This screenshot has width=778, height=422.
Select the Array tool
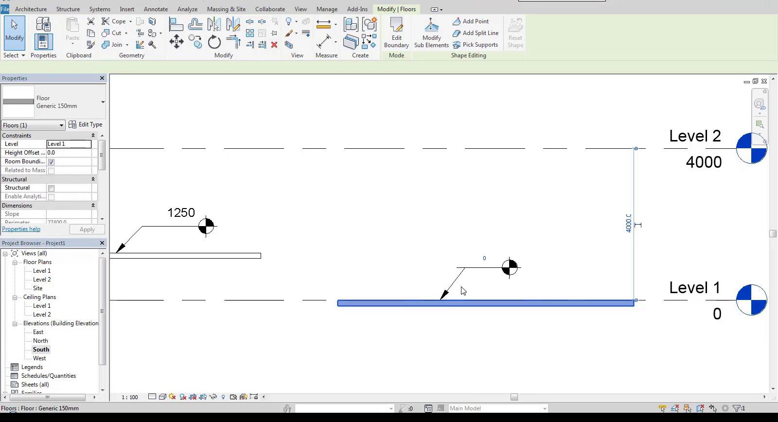250,33
